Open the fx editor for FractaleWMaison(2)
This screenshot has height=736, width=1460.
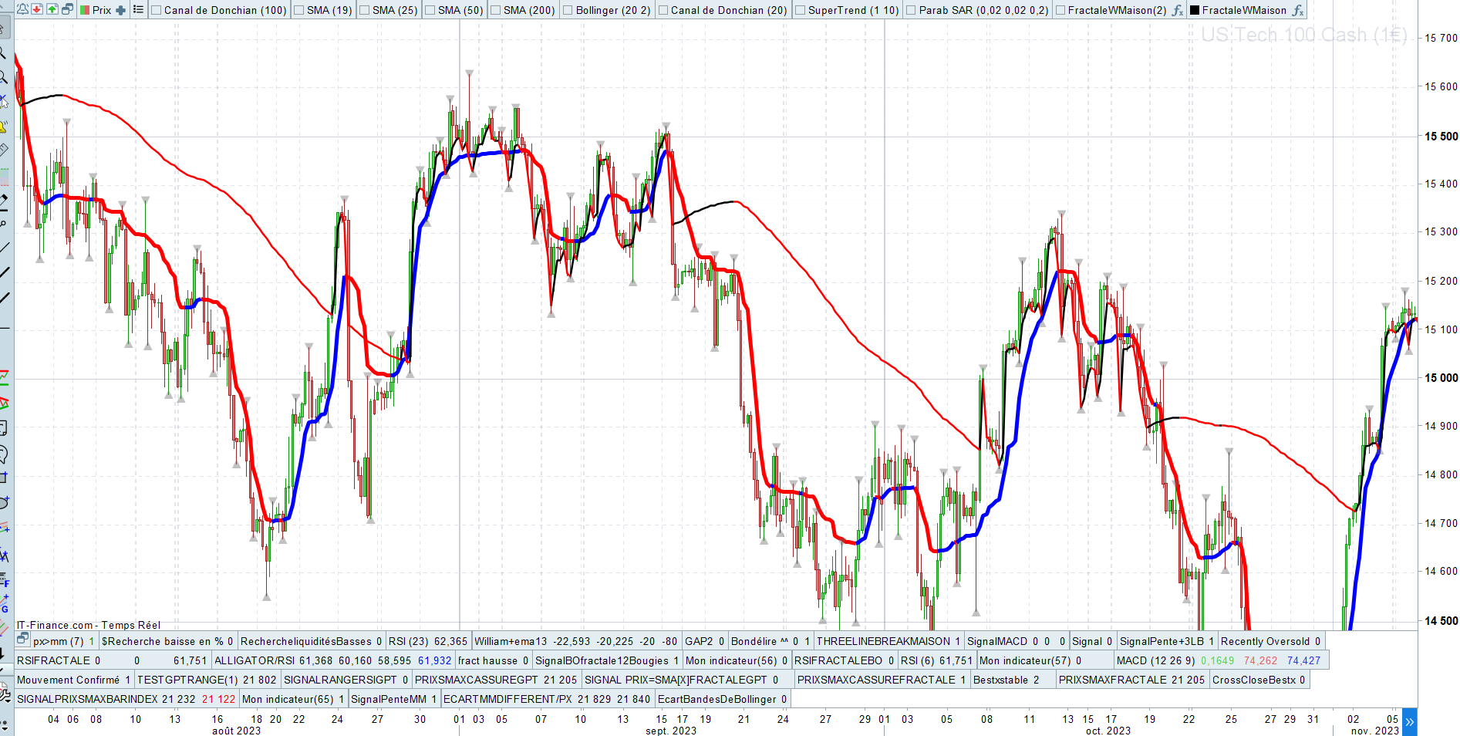click(x=1178, y=10)
